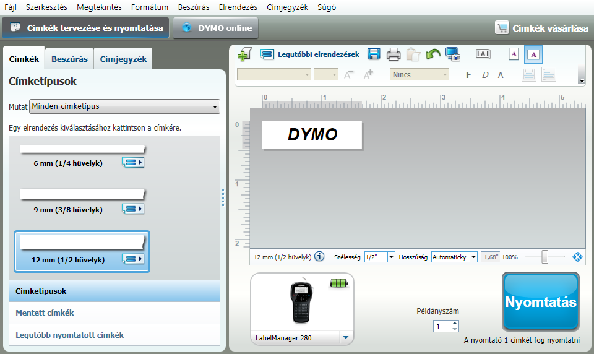Click the text box frame icon
Viewport: 594px width, 354px height.
point(483,54)
